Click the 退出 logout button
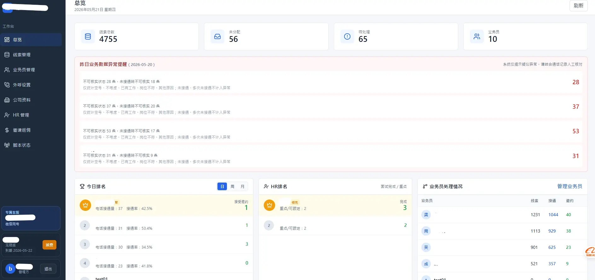The image size is (595, 280). (x=48, y=269)
